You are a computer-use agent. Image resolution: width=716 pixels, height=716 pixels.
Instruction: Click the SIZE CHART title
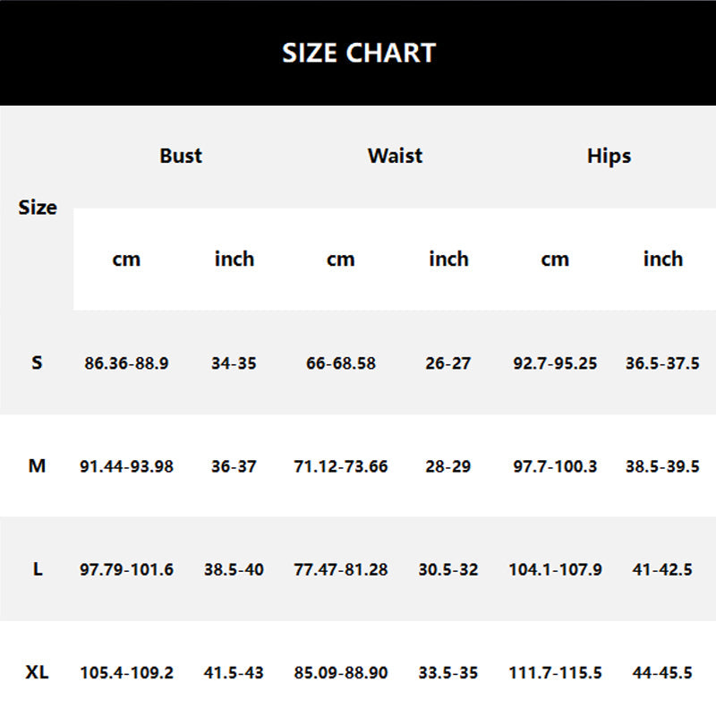click(358, 53)
